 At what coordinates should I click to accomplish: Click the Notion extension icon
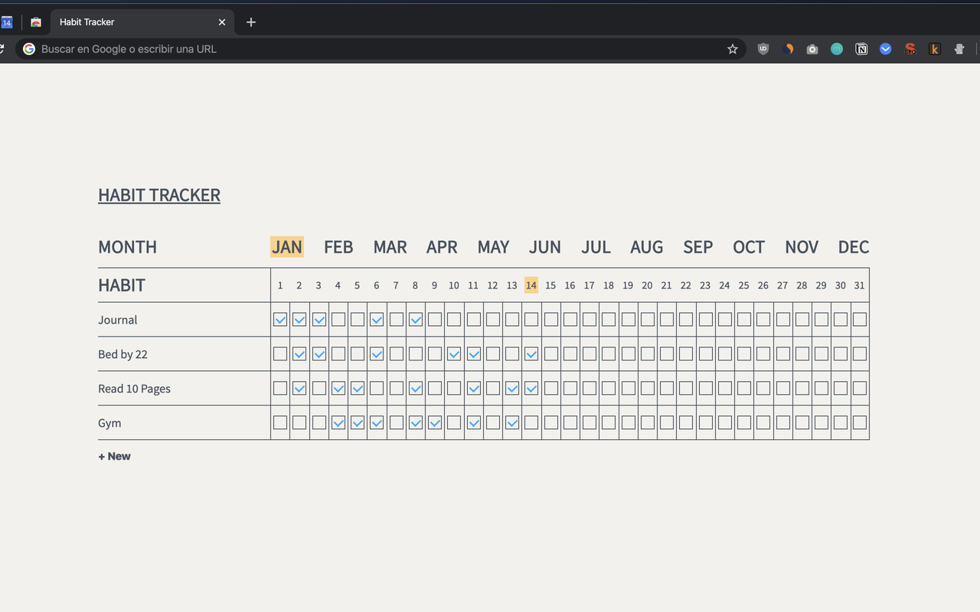(861, 49)
